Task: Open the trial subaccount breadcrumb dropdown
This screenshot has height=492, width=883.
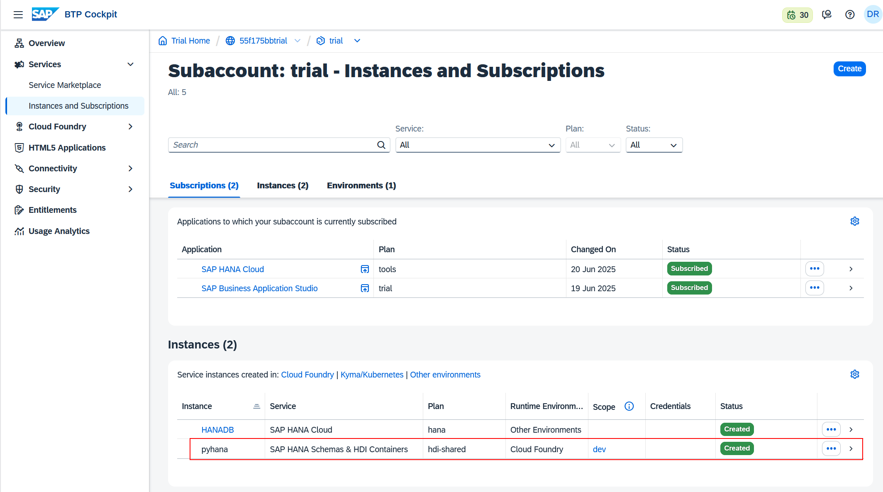Action: pyautogui.click(x=357, y=41)
